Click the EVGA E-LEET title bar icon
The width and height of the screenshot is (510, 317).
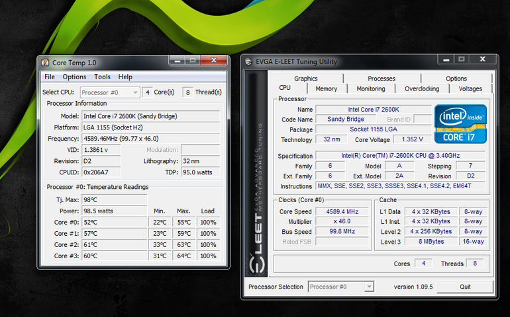248,61
